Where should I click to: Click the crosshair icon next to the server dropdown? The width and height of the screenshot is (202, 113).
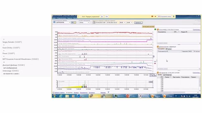tap(72, 23)
